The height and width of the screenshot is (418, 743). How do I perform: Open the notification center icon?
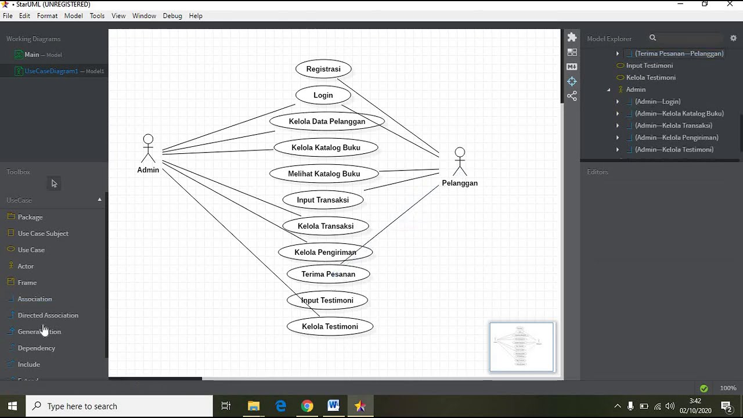(x=726, y=406)
